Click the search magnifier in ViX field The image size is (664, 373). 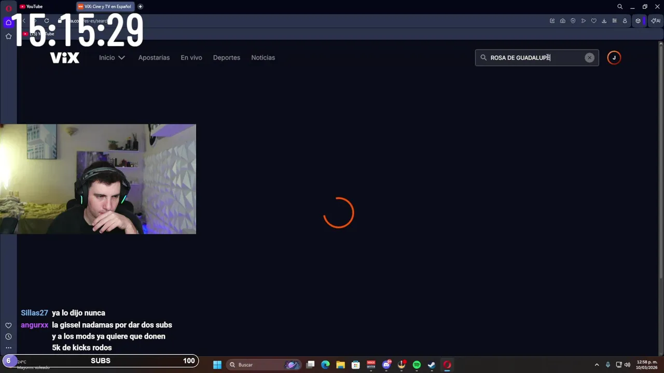tap(483, 58)
